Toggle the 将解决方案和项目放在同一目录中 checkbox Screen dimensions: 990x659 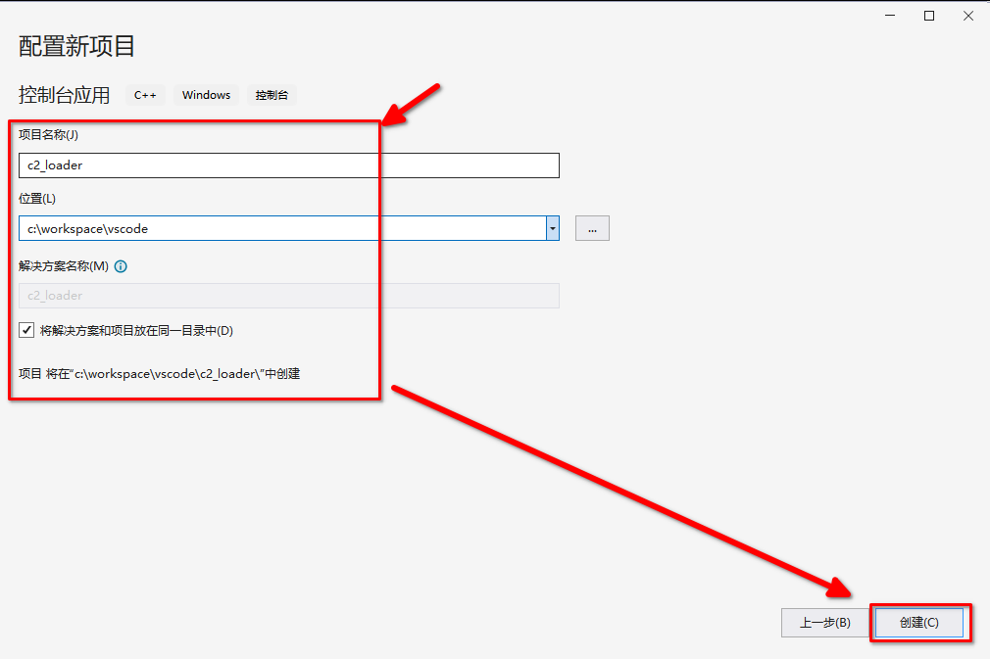point(26,330)
